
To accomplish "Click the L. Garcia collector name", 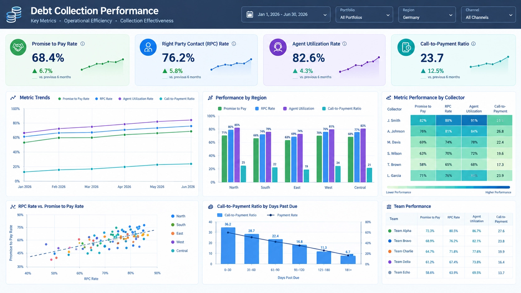I will pos(394,176).
